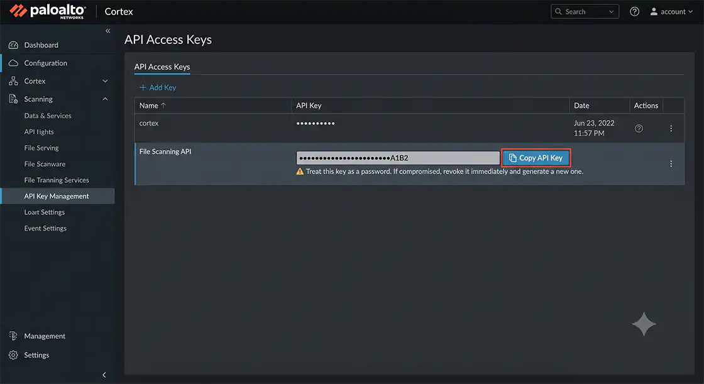Click the 'Treat this key as a password' warning text
Screen dimensions: 704x384
coord(444,172)
